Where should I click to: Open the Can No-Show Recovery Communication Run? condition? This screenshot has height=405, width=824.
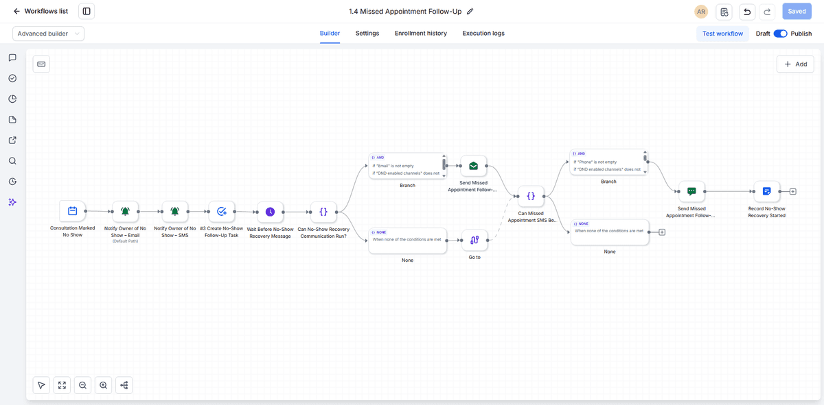coord(323,212)
